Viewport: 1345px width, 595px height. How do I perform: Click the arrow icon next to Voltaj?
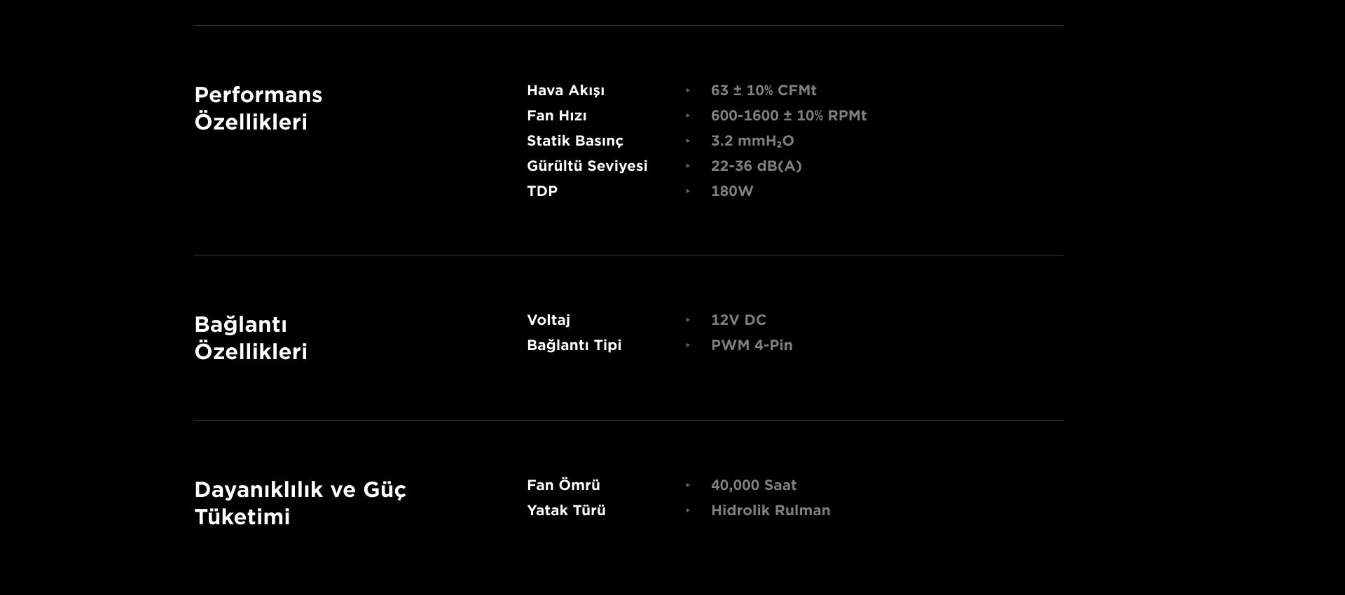pos(688,320)
